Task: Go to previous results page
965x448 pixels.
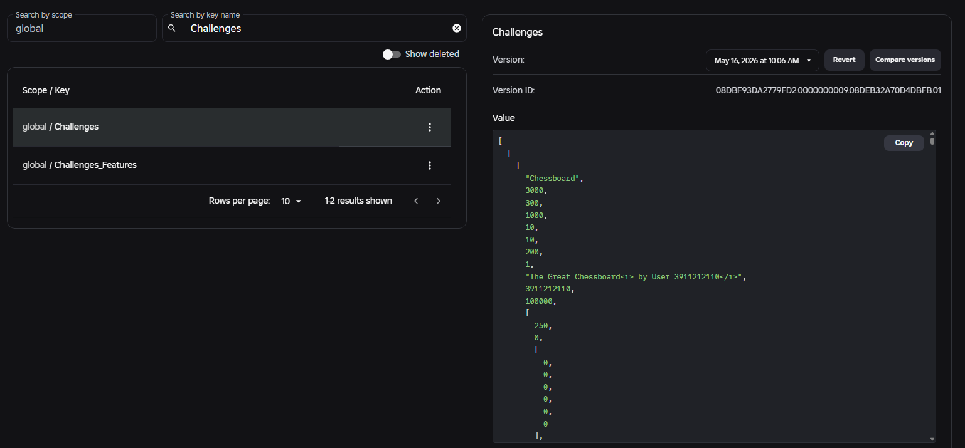Action: 416,201
